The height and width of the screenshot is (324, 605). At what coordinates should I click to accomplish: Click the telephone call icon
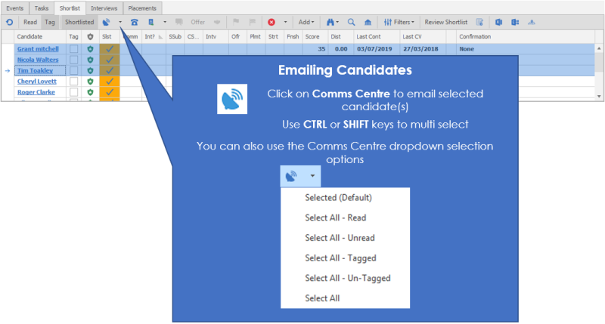[134, 22]
